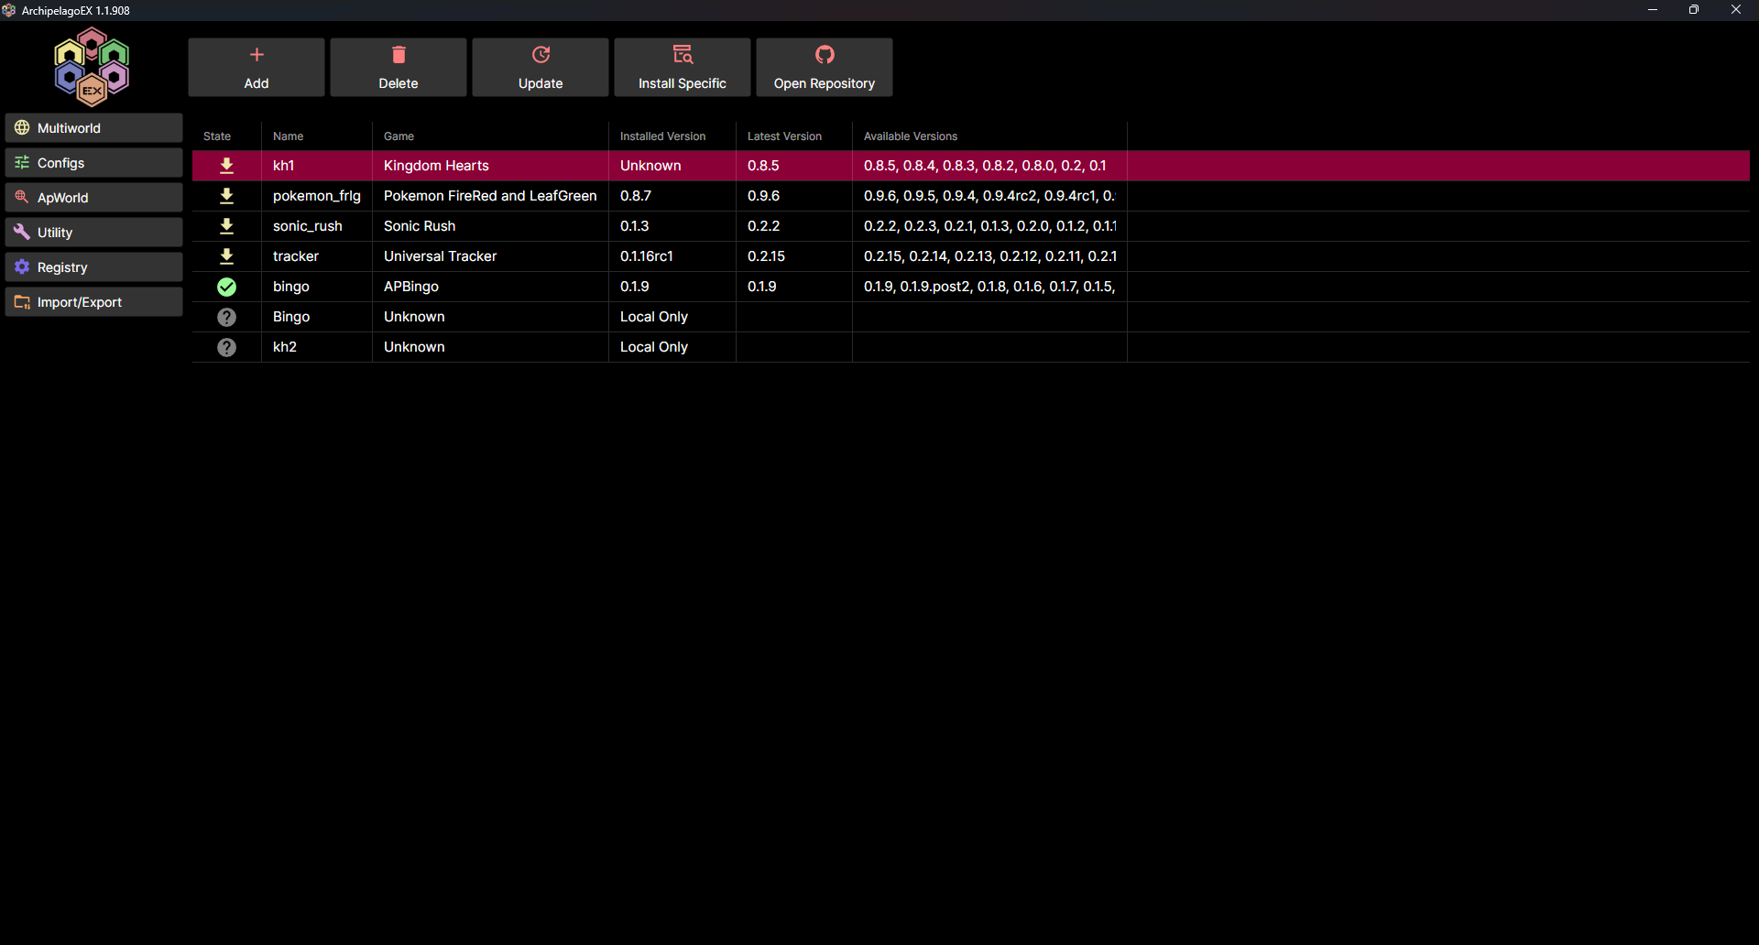The image size is (1759, 945).
Task: Click the download state icon for tracker
Action: click(x=226, y=256)
